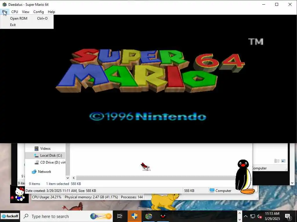Click the Daedalus app icon in the title bar
This screenshot has width=297, height=222.
[4, 4]
